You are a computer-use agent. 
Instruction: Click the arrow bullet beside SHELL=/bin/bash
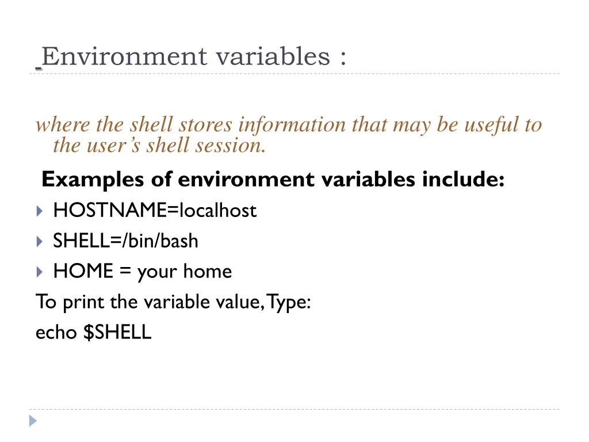[40, 241]
